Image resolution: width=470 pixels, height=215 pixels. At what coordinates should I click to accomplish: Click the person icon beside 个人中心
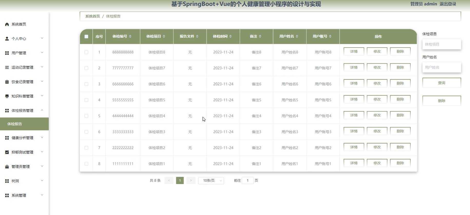click(x=7, y=39)
